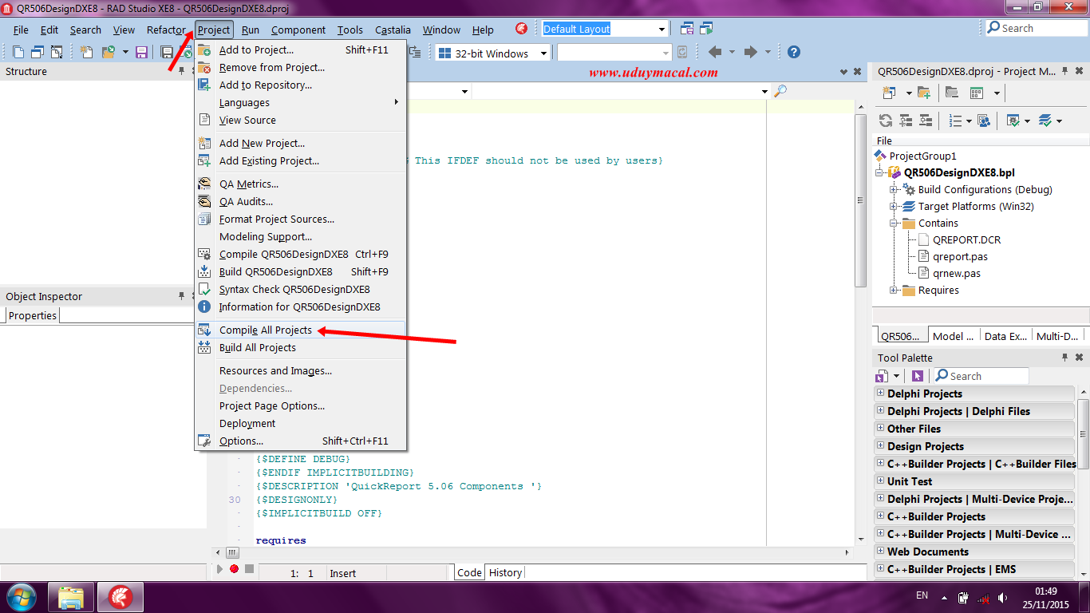Click the Refresh icon in Project Manager toolbar
This screenshot has width=1090, height=613.
click(886, 121)
